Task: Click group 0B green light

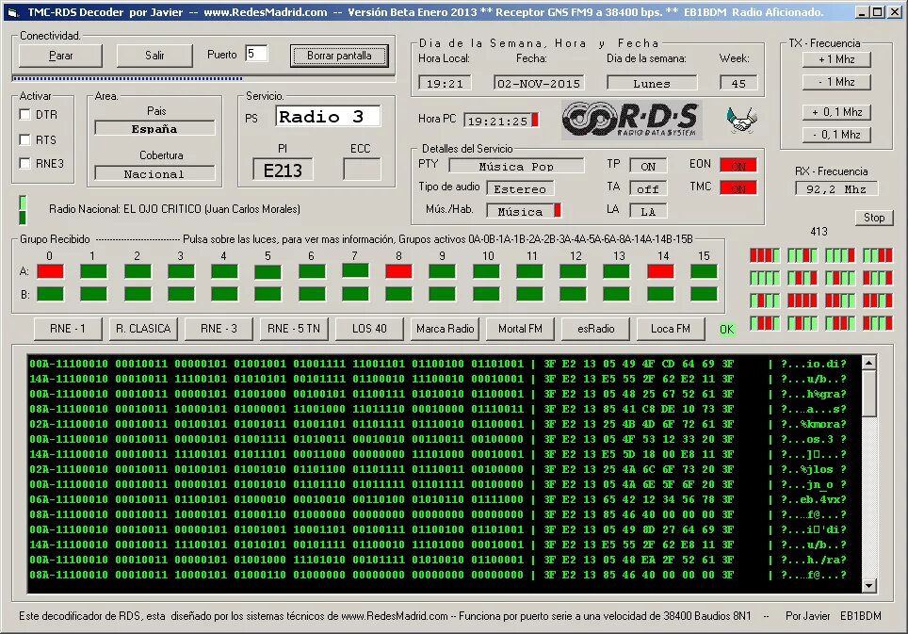Action: tap(50, 294)
